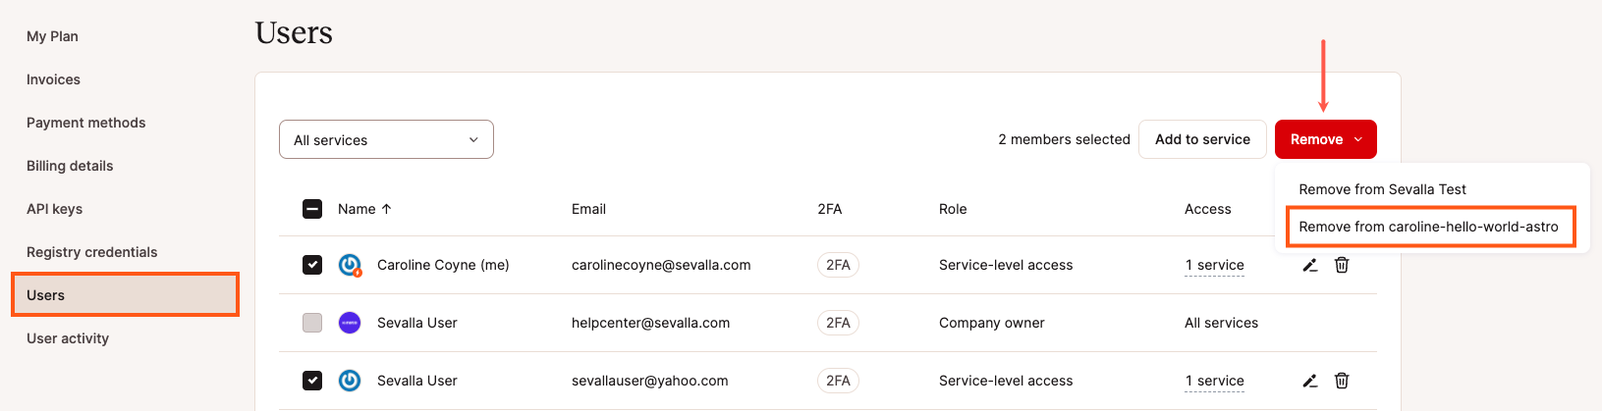Viewport: 1602px width, 411px height.
Task: Open the All services filter dropdown
Action: coord(386,139)
